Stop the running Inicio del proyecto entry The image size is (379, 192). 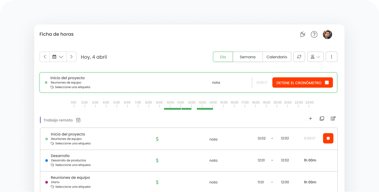tap(328, 138)
